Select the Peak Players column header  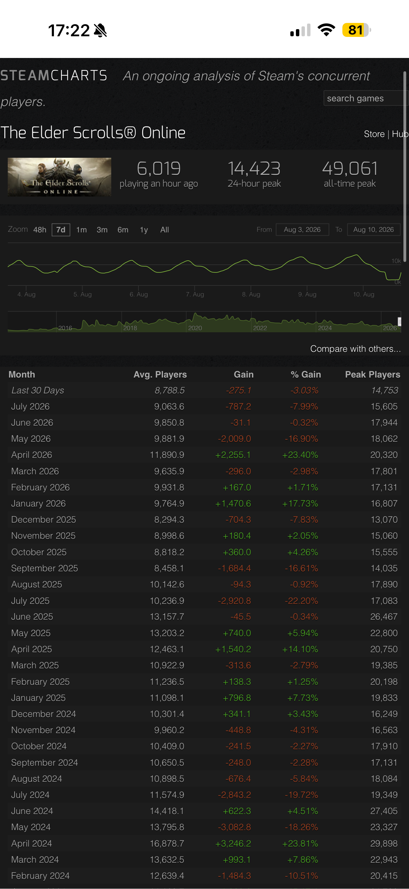(372, 374)
